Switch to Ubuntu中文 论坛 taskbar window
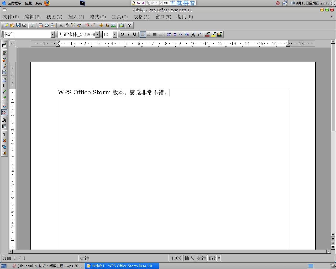Screen dimensions: 336x269 pos(47,266)
